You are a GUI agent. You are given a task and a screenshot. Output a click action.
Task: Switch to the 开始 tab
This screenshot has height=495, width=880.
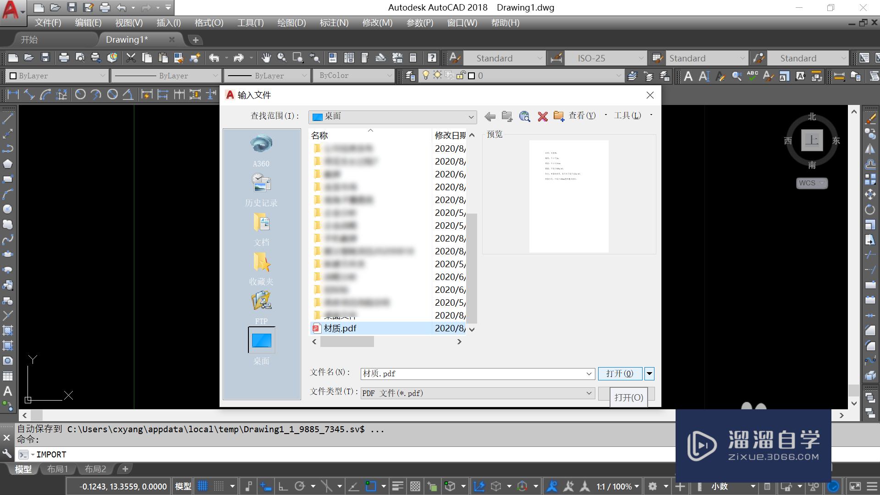point(29,40)
